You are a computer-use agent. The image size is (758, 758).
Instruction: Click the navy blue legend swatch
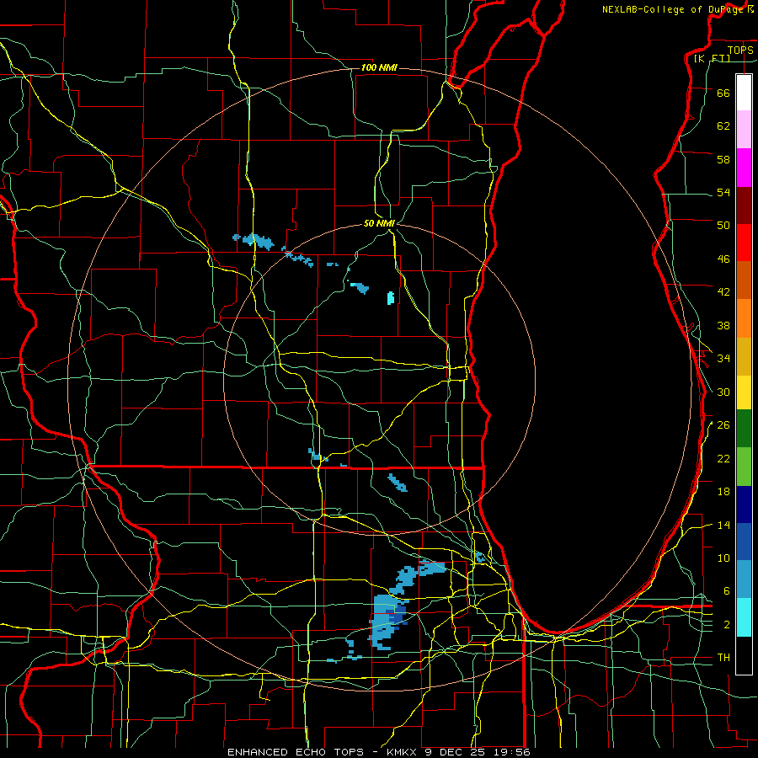tap(744, 504)
